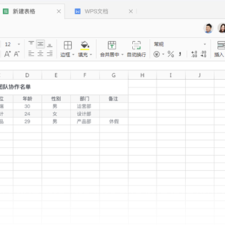Expand the 边框 border dropdown arrow
The image size is (225, 225).
[x=73, y=55]
